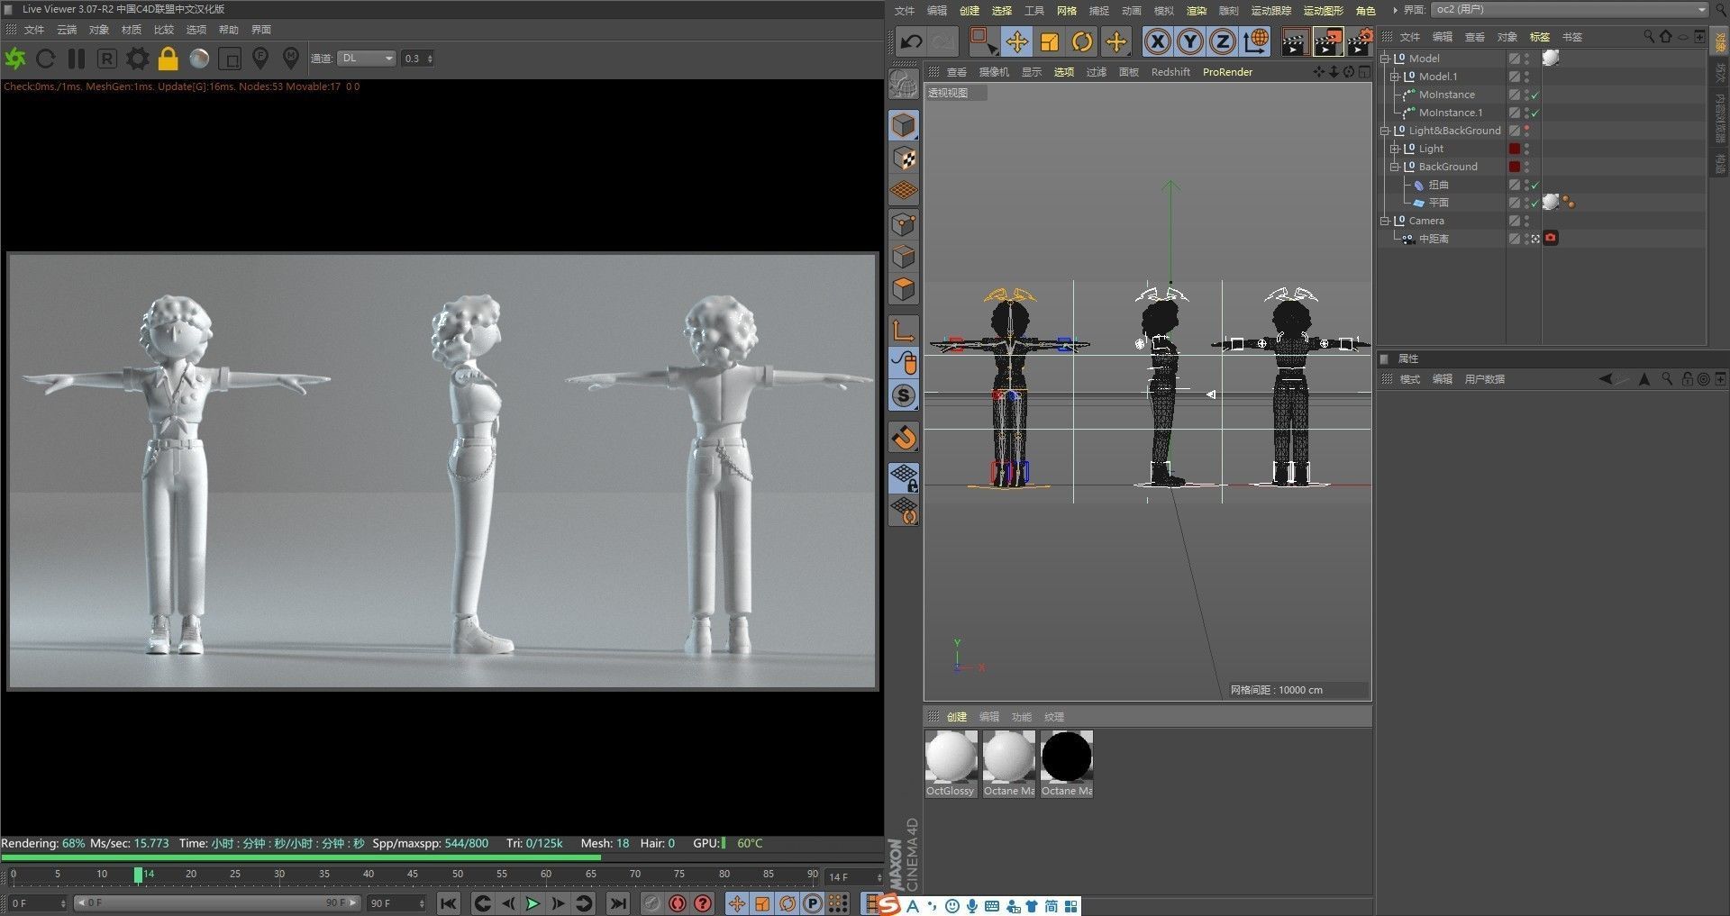1730x916 pixels.
Task: Go to end of animation button
Action: pos(618,903)
